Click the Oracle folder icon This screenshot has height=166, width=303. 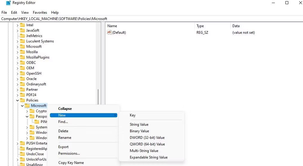(x=22, y=79)
